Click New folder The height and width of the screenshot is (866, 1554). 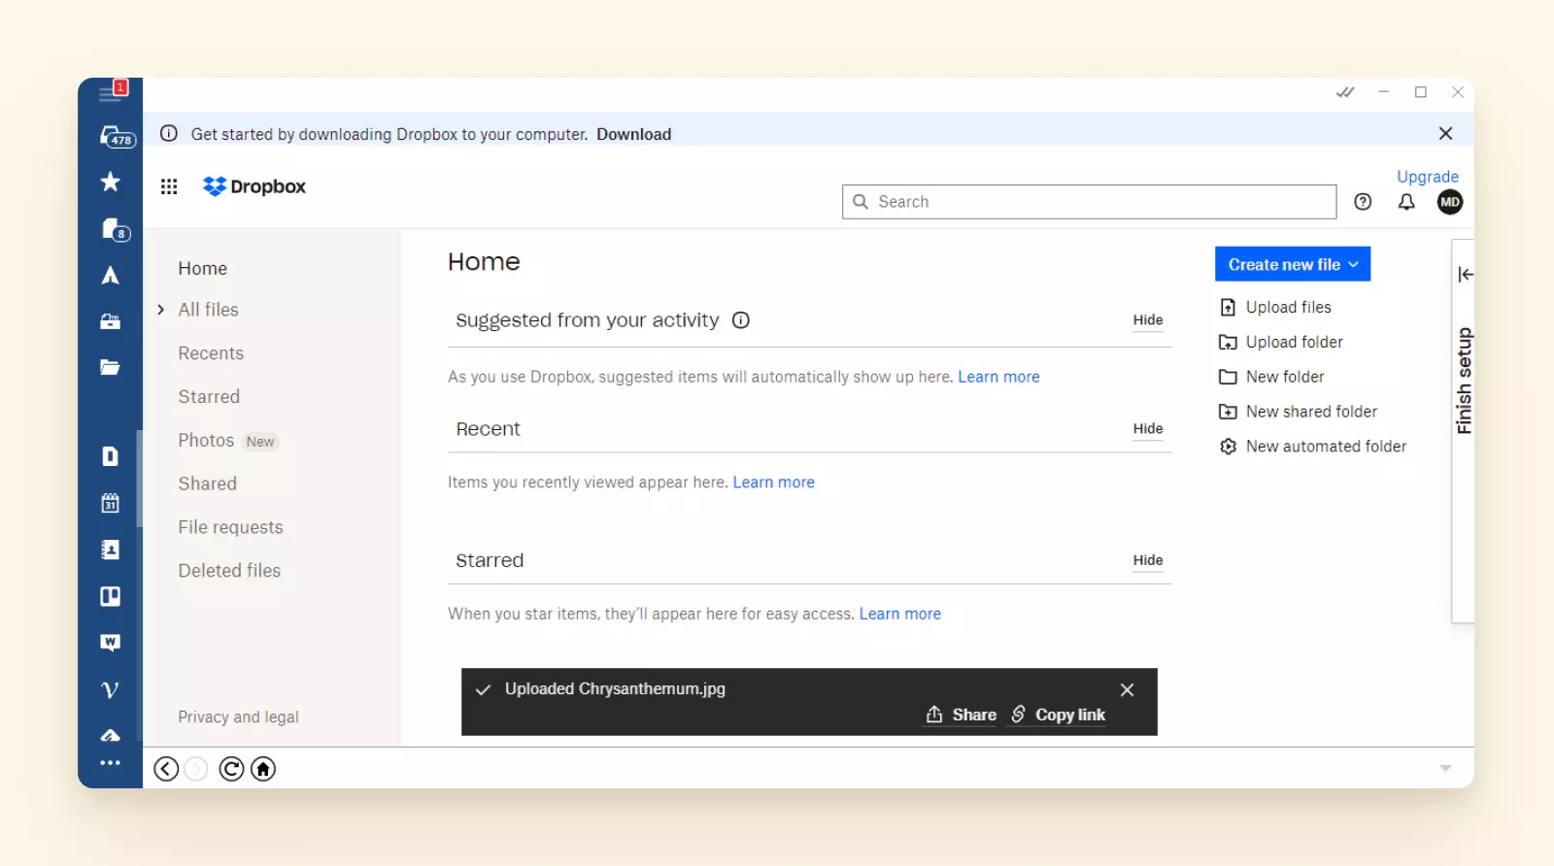pyautogui.click(x=1271, y=377)
